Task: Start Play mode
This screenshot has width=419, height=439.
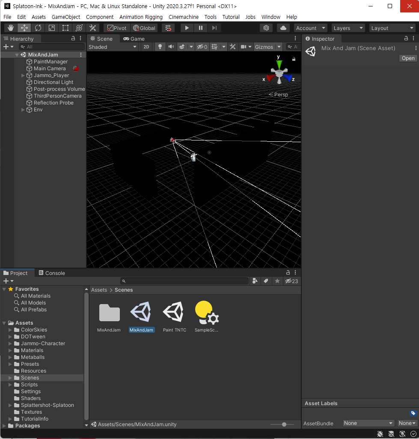Action: [187, 28]
